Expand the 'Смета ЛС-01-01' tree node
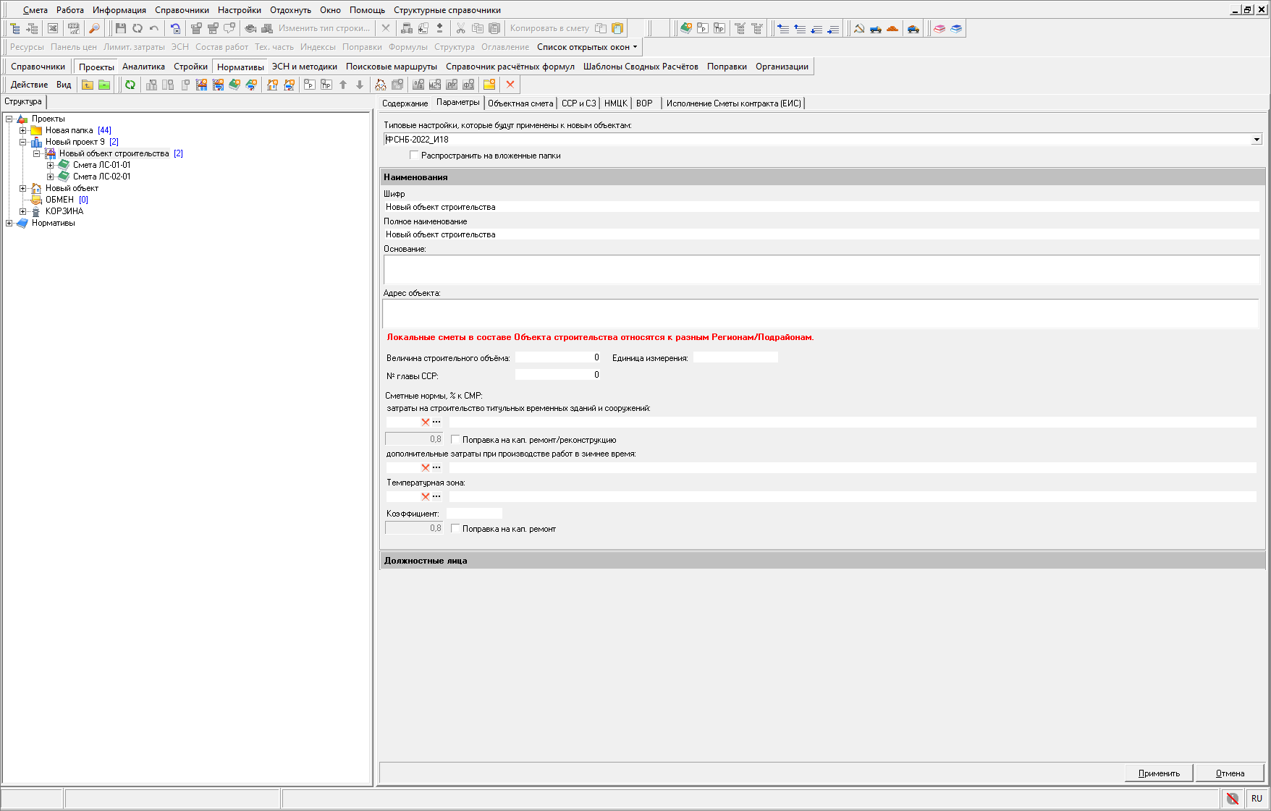1271x811 pixels. click(51, 165)
